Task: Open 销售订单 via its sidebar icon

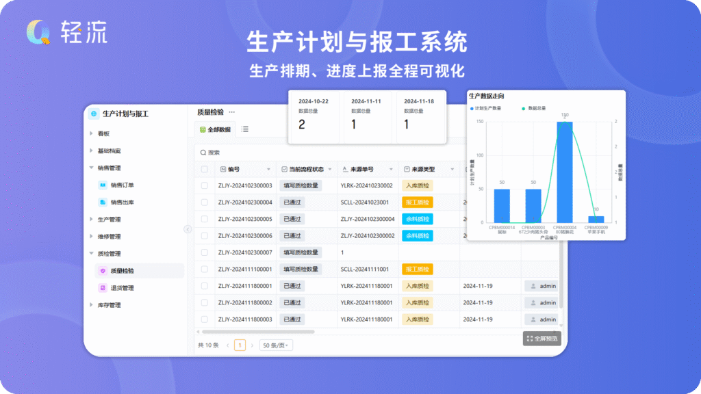Action: [x=102, y=185]
